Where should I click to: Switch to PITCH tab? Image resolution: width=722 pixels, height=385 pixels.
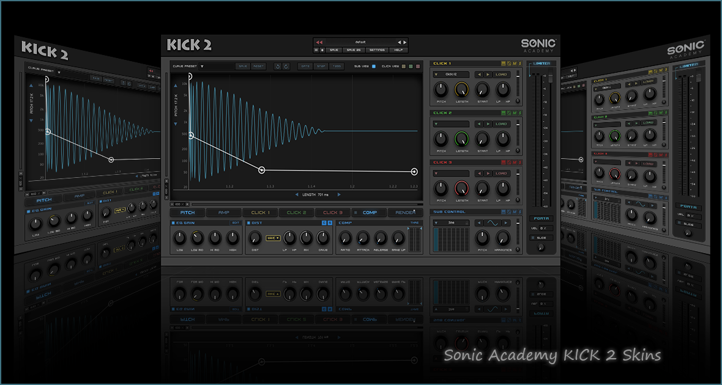point(187,213)
